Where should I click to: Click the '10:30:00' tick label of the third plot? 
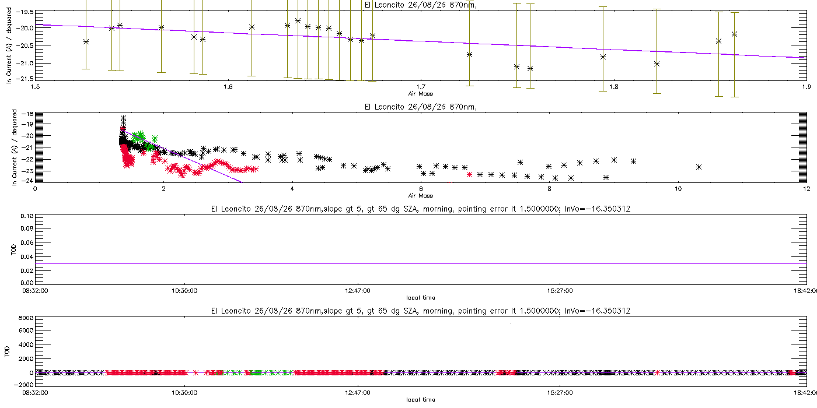(x=184, y=290)
